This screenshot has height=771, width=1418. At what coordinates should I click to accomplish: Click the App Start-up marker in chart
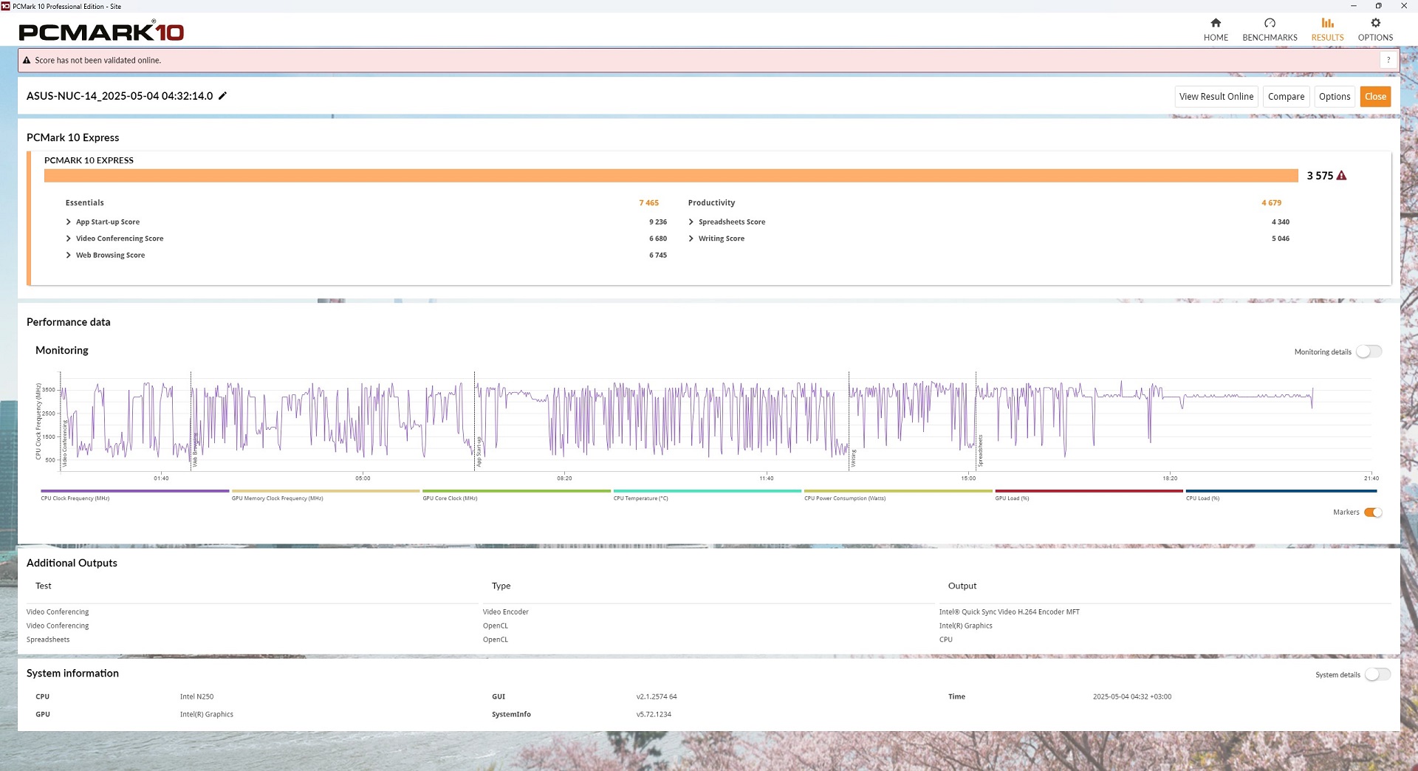click(x=479, y=452)
